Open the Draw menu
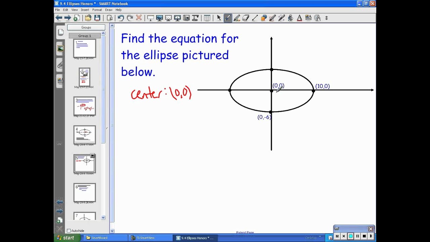 click(x=109, y=10)
